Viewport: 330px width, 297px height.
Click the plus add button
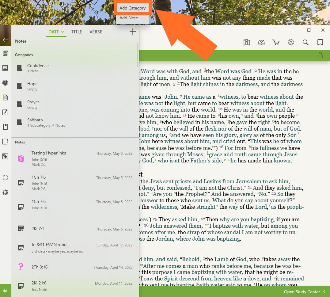pyautogui.click(x=132, y=32)
